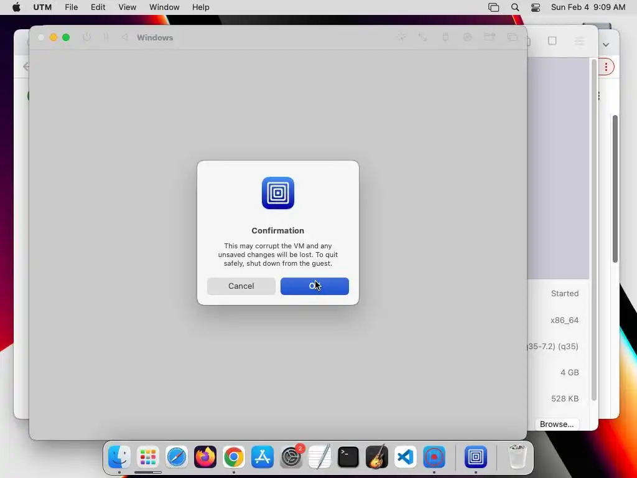Open Trash from the dock
Screen dimensions: 637x478
coord(517,457)
